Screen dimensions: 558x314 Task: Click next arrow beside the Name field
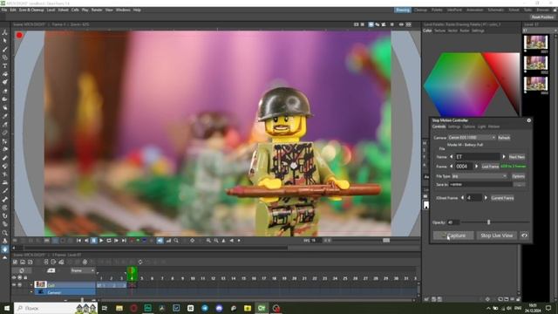pos(504,157)
